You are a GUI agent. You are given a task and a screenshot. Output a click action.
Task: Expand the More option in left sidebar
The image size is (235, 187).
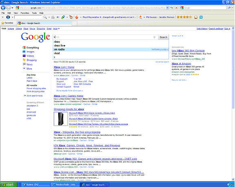27,69
